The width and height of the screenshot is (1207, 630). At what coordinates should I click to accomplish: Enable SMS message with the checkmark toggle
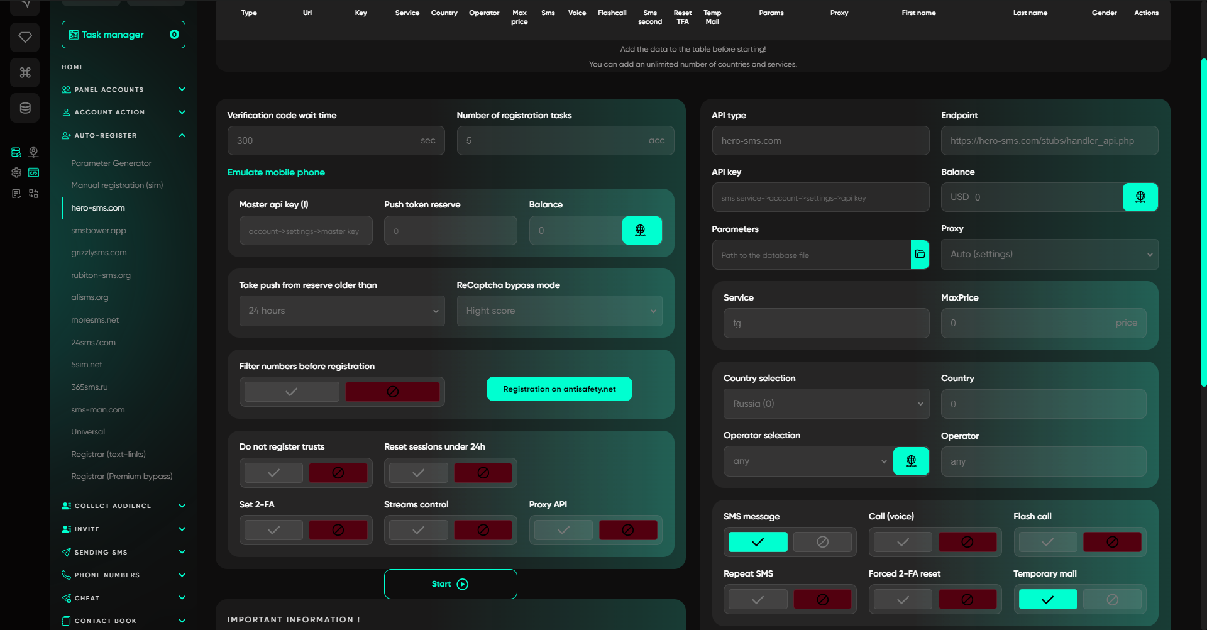pyautogui.click(x=758, y=542)
